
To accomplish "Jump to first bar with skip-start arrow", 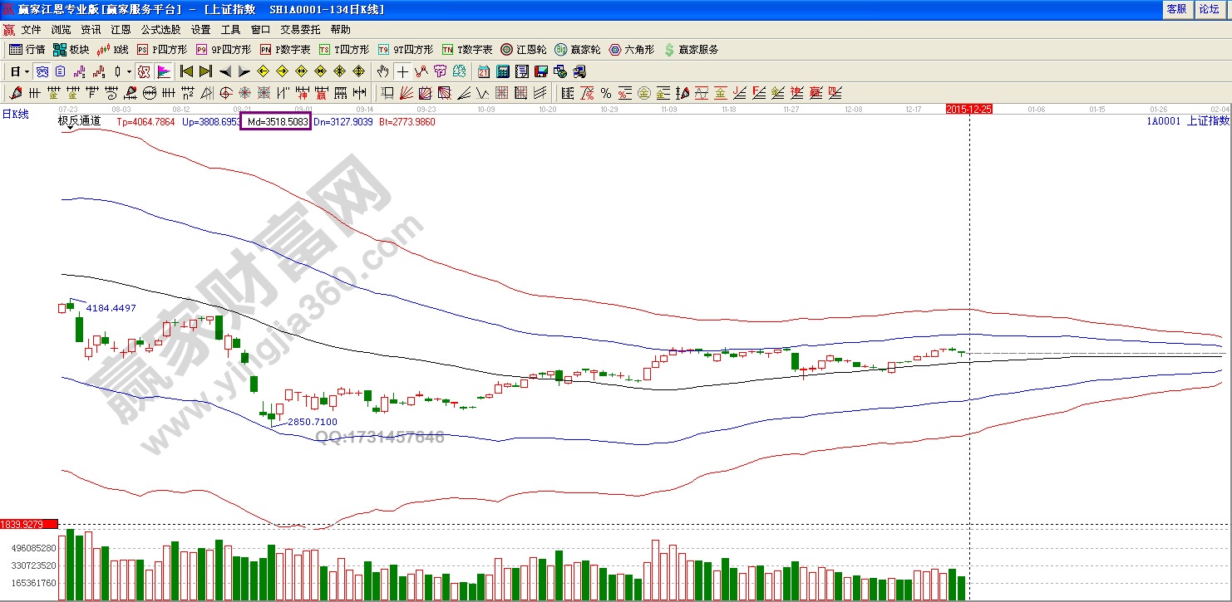I will coord(187,71).
